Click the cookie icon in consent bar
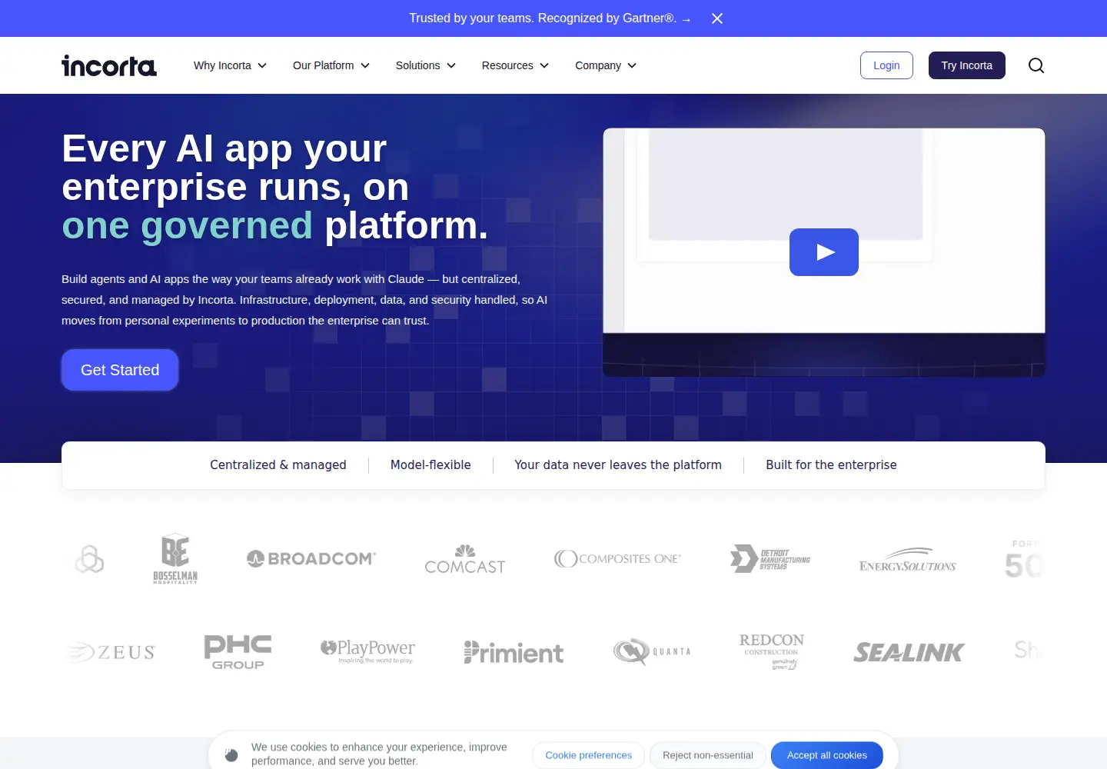 [231, 755]
